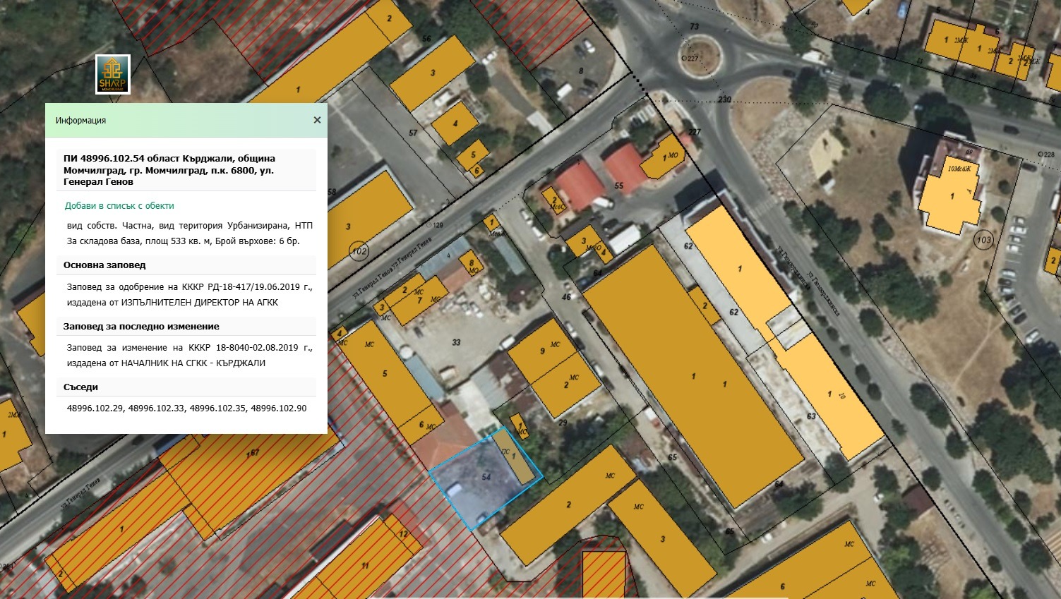
Task: Click the Информация panel title bar
Action: point(176,121)
